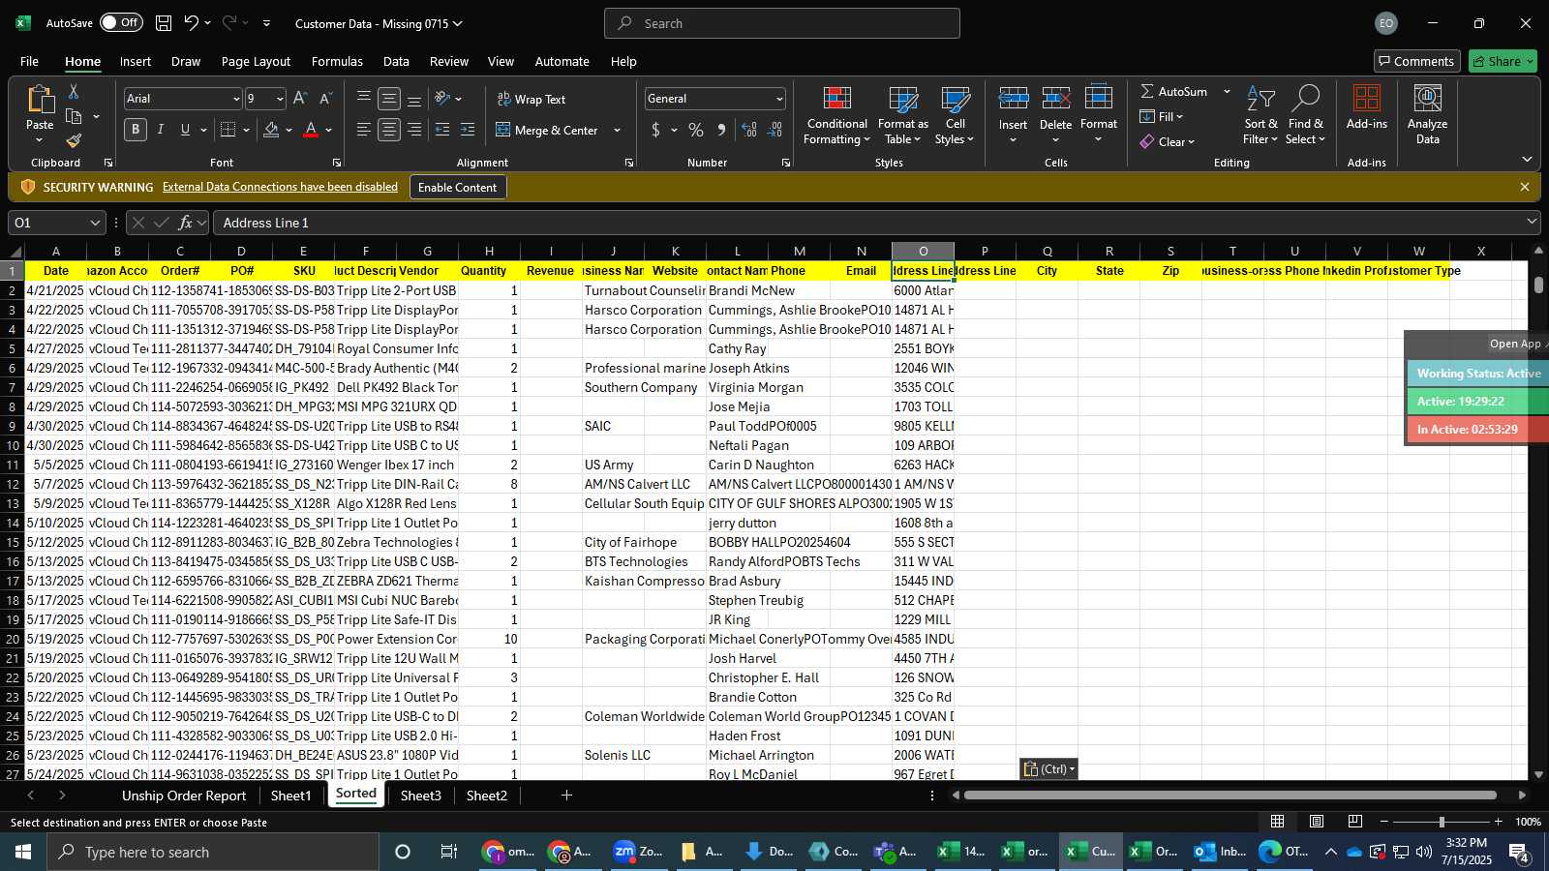Click the Undo arrow icon

click(x=192, y=23)
